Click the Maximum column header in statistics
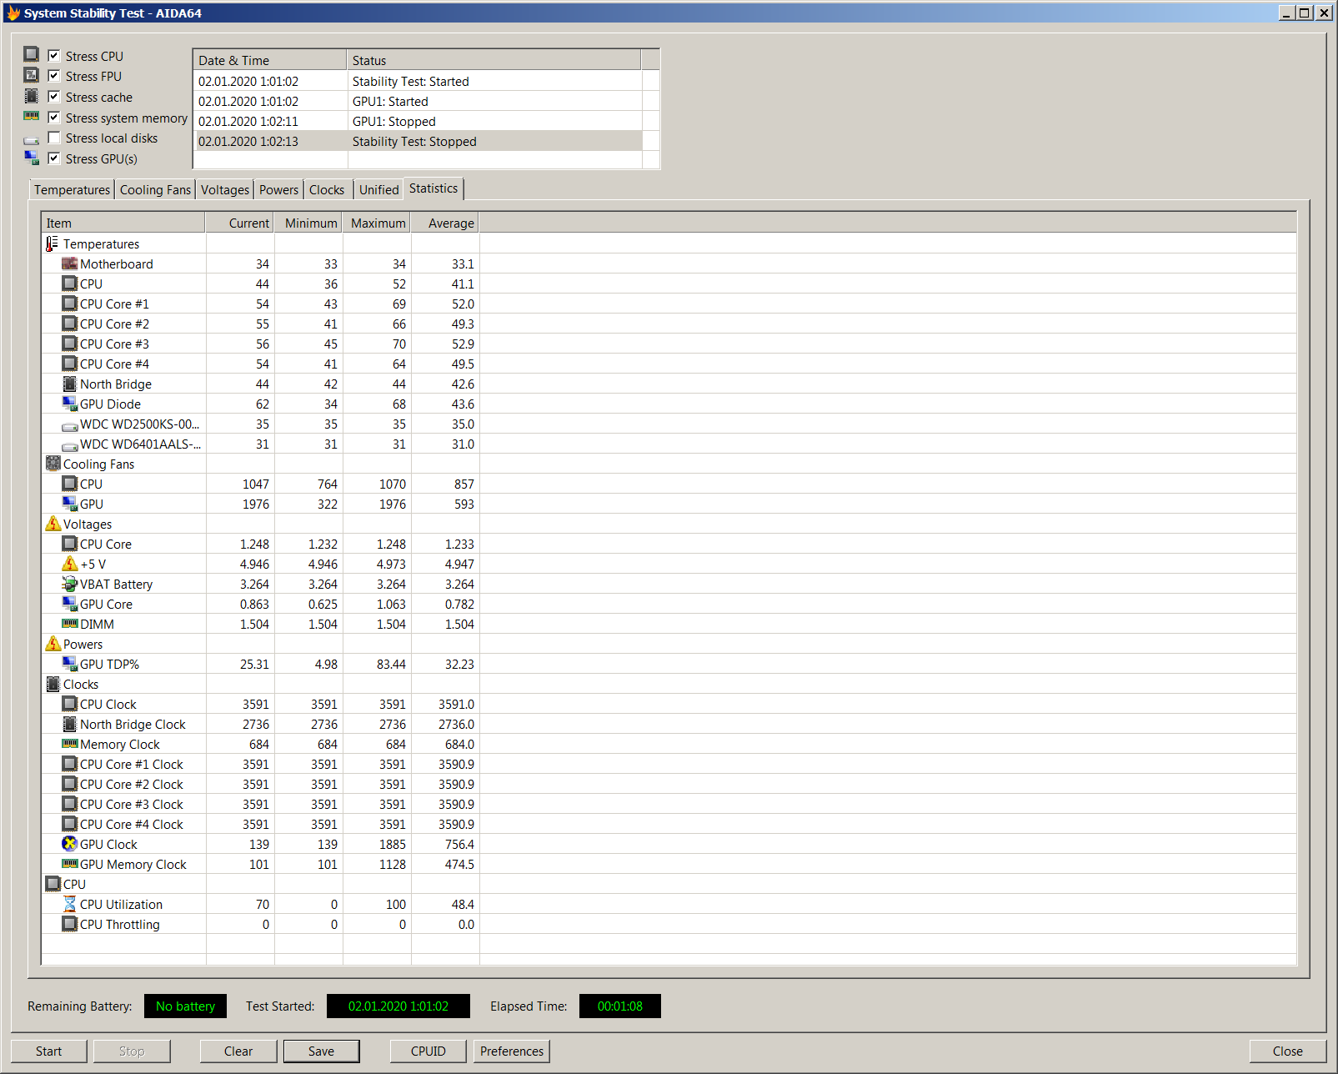 click(377, 223)
